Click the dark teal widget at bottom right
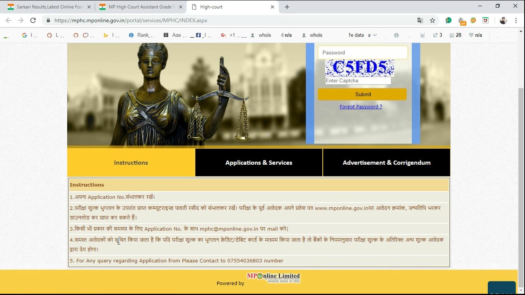The height and width of the screenshot is (295, 525). [502, 288]
